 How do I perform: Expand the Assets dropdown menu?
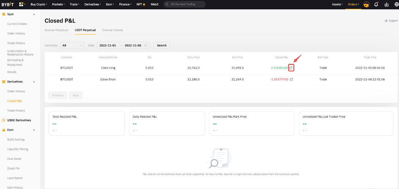click(337, 4)
